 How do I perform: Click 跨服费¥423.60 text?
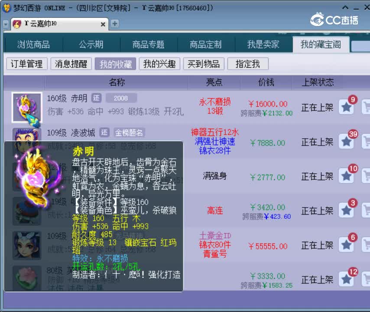(x=266, y=216)
